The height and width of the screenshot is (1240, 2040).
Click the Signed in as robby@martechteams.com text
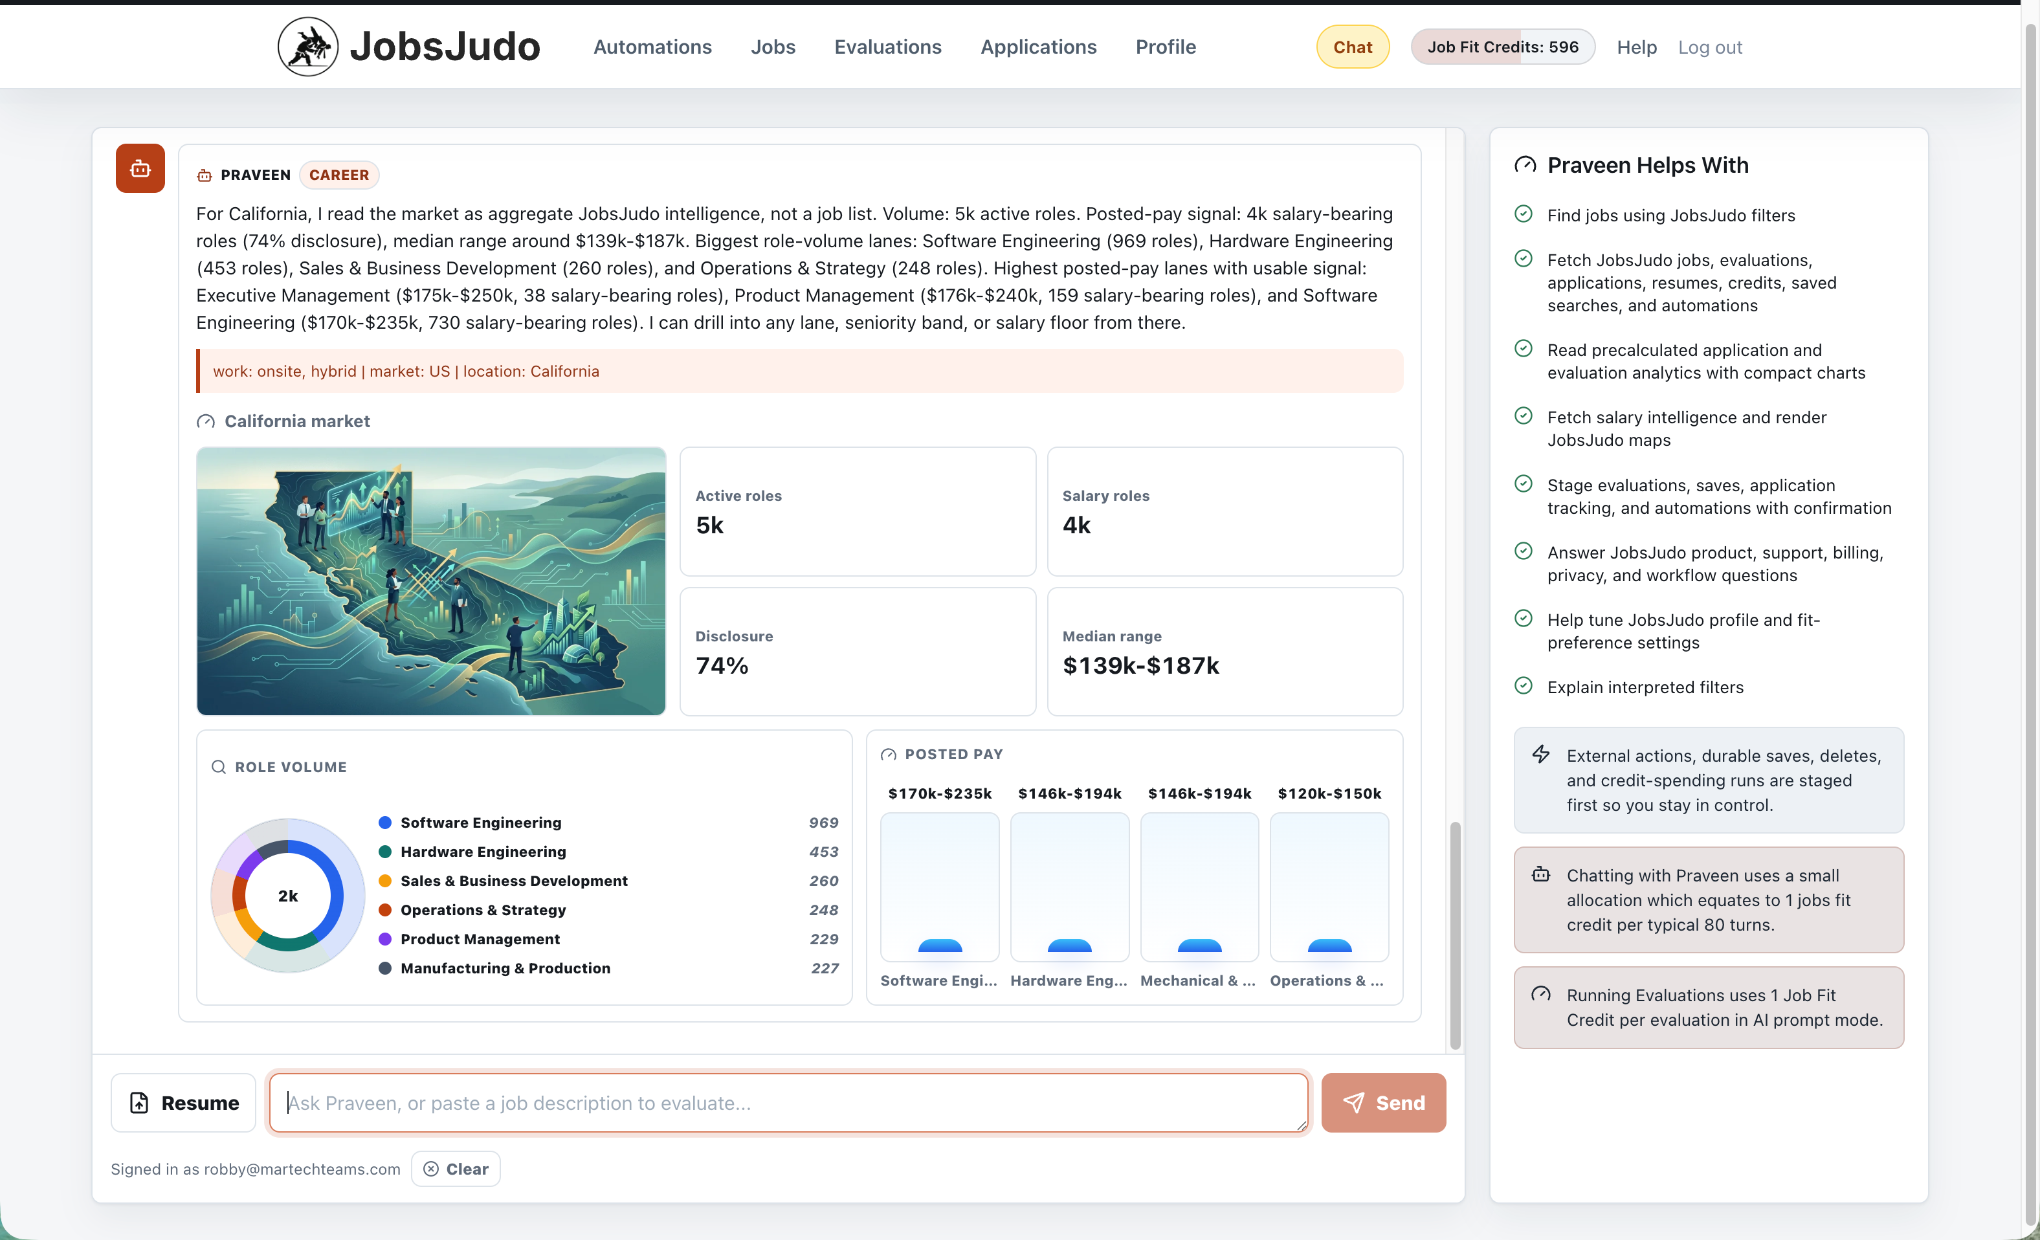coord(255,1169)
